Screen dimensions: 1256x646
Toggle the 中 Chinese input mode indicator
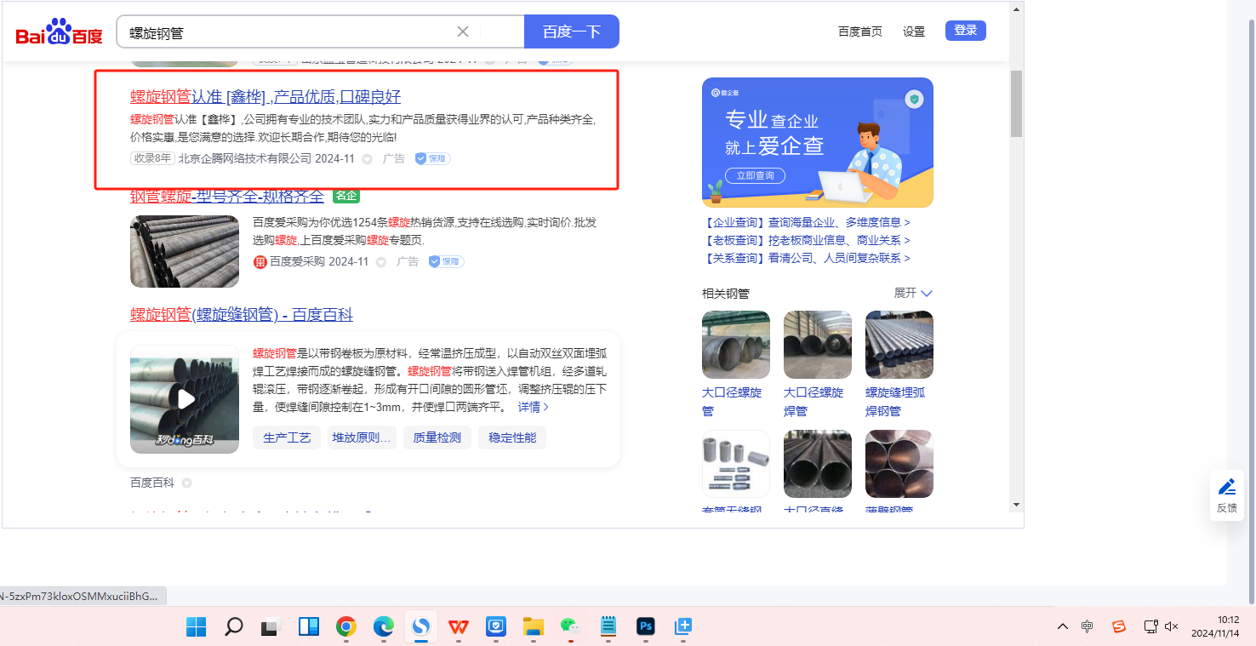[1088, 626]
